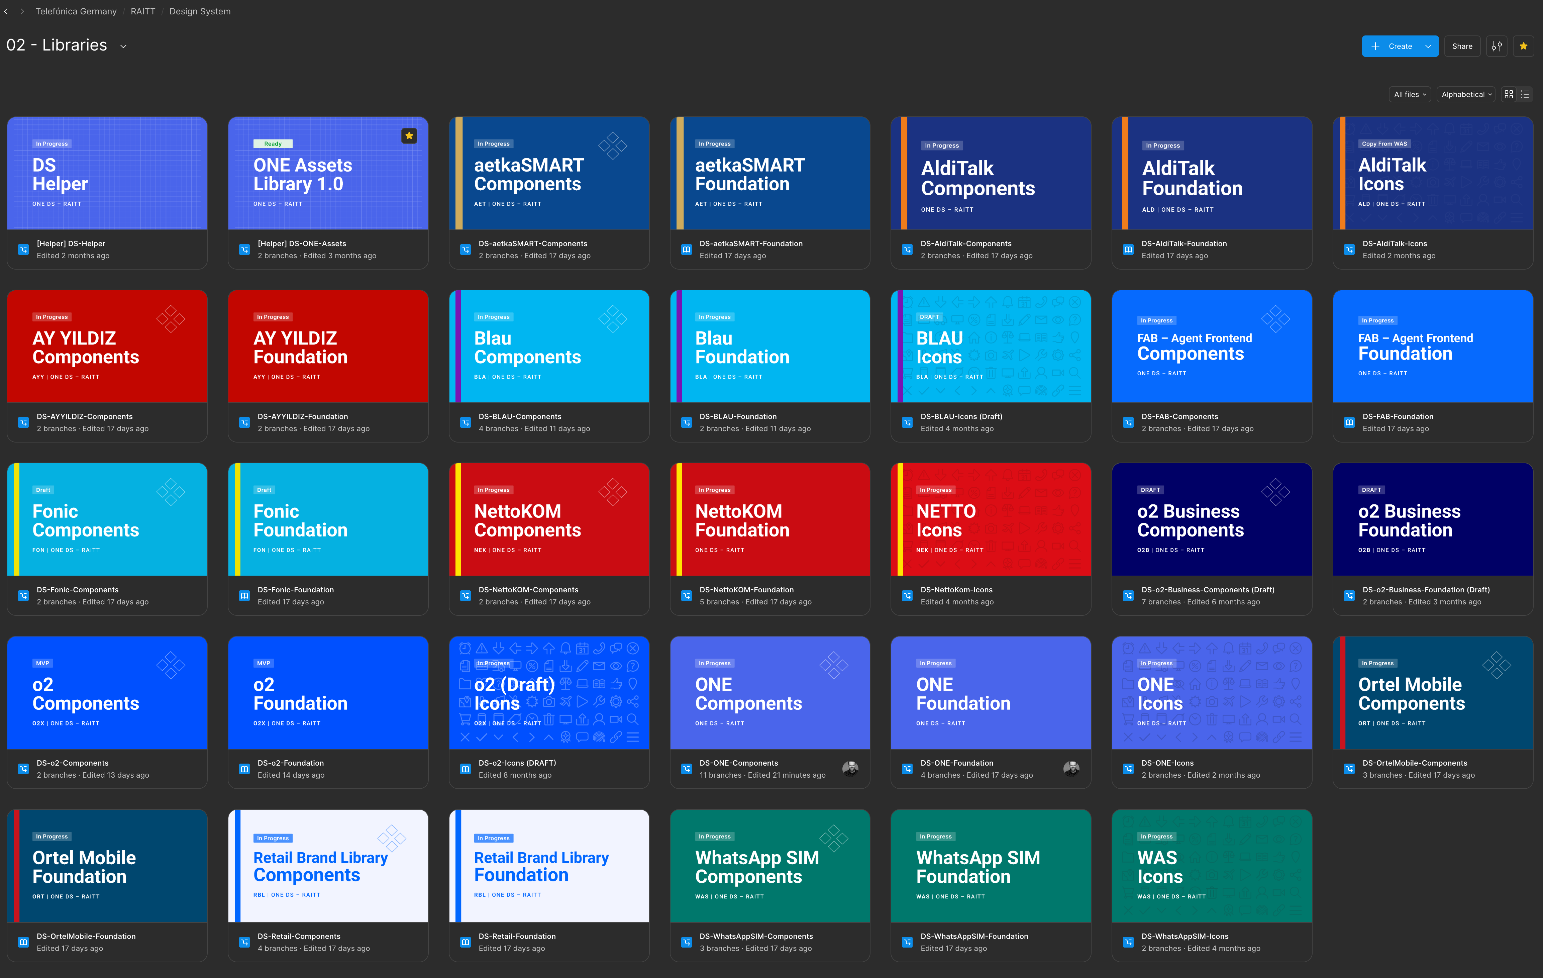Open Telefónica Germany breadcrumb
Screen dimensions: 1543x978
click(76, 11)
